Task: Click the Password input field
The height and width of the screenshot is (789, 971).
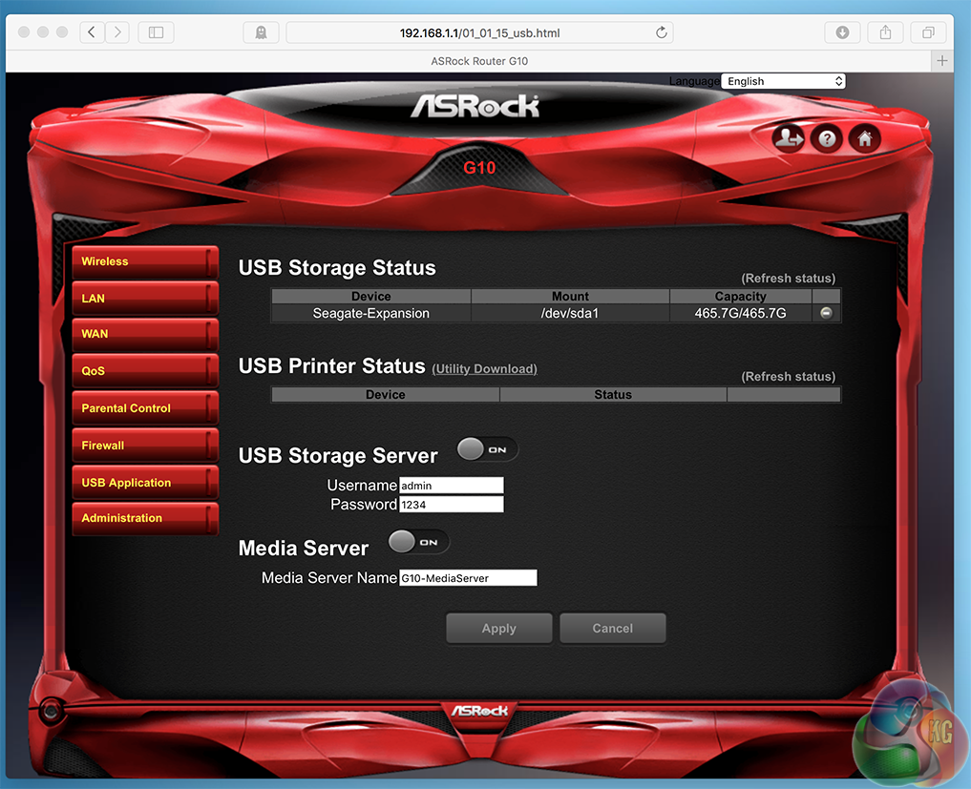Action: click(452, 505)
